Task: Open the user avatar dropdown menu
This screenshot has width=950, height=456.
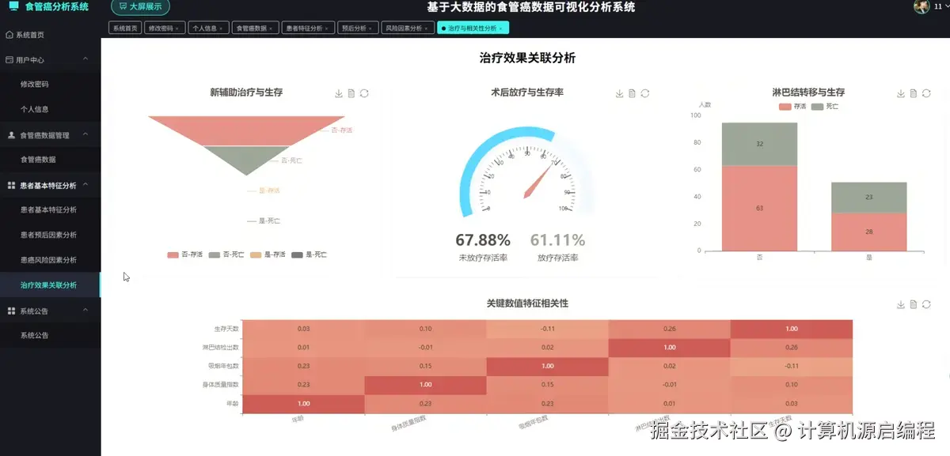Action: point(921,7)
